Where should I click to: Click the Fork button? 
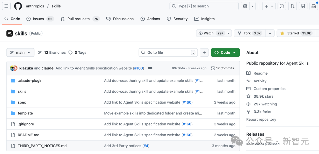250,33
